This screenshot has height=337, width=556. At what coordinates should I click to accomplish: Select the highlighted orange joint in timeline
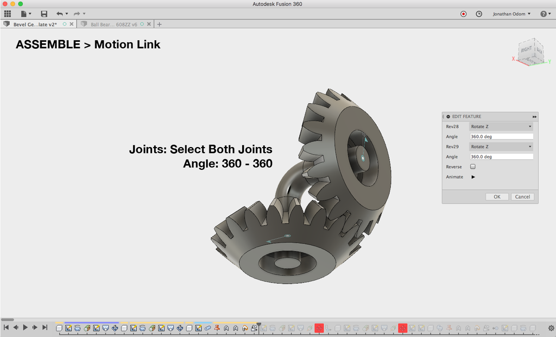pyautogui.click(x=245, y=328)
